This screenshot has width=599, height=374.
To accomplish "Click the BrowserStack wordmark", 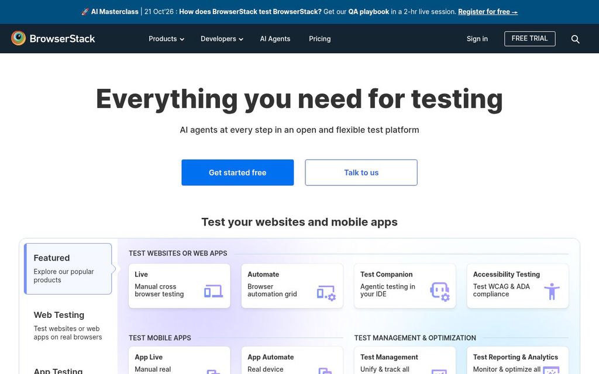I will tap(62, 39).
